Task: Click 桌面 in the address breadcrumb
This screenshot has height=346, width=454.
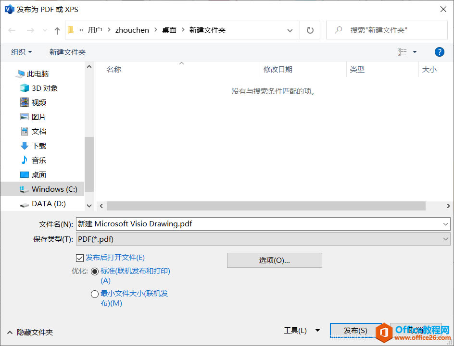Action: tap(169, 30)
